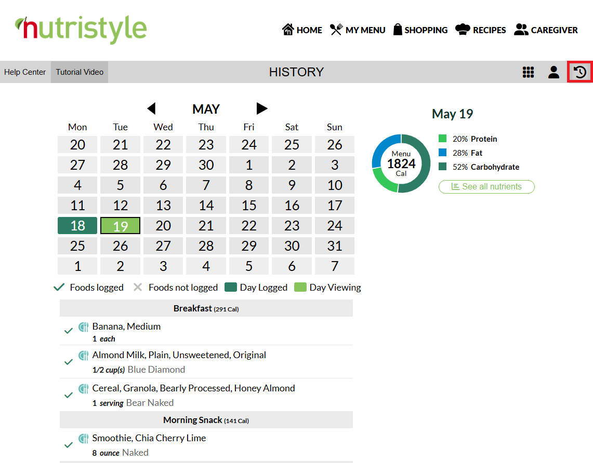The width and height of the screenshot is (593, 463).
Task: Open the apps grid icon
Action: tap(528, 72)
